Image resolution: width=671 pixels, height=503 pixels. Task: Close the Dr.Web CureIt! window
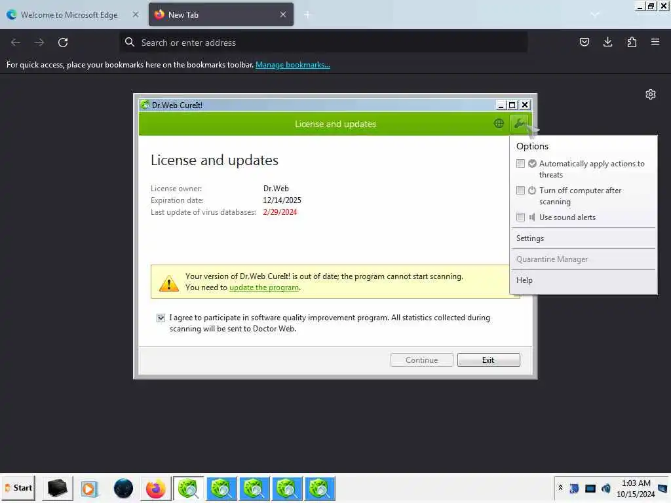(525, 105)
